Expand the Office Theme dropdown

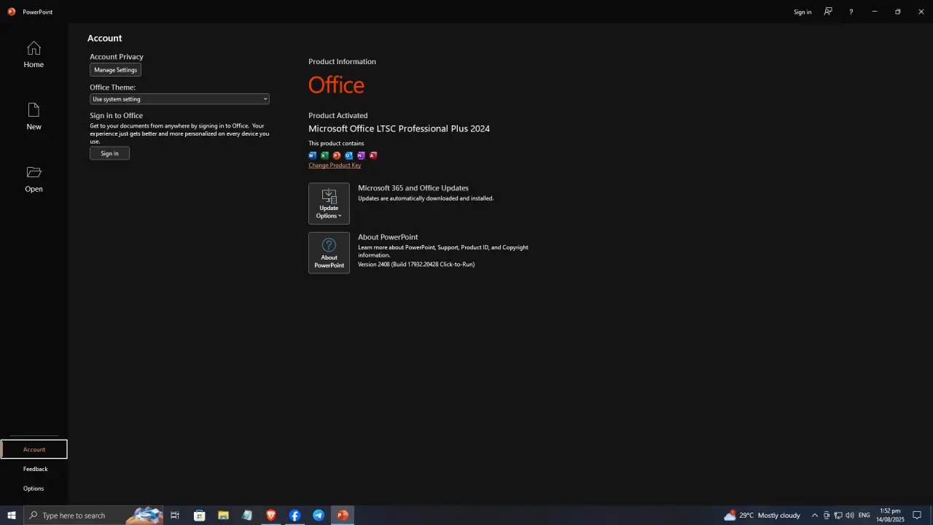tap(179, 99)
